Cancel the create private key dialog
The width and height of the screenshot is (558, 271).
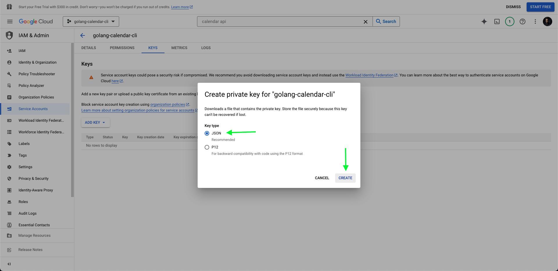322,178
